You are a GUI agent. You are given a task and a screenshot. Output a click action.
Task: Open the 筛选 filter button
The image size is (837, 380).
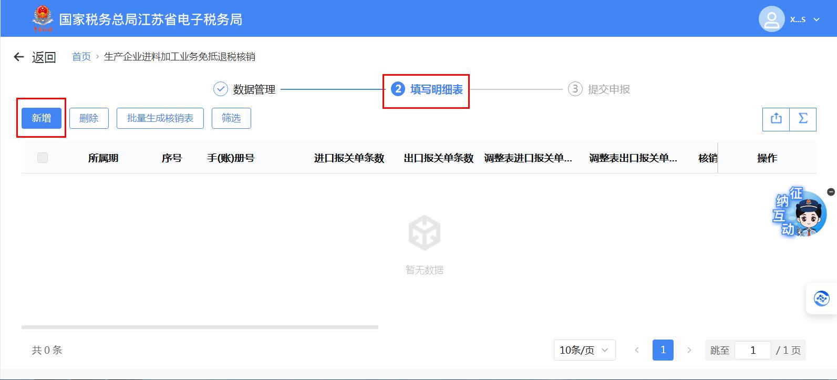click(231, 118)
